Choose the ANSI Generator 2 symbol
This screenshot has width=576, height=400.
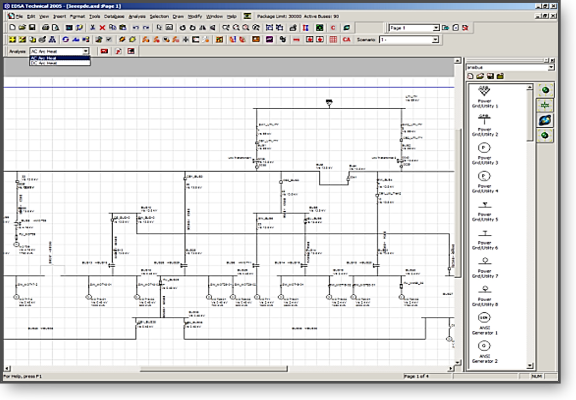pos(485,352)
